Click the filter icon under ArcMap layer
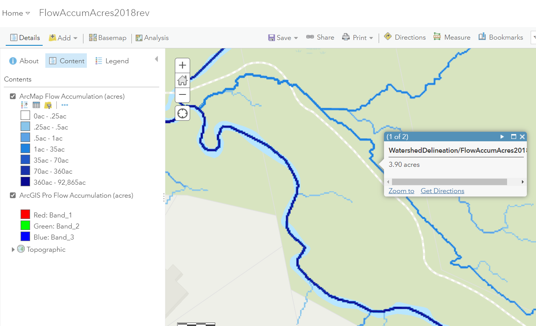The height and width of the screenshot is (326, 536). pos(48,105)
